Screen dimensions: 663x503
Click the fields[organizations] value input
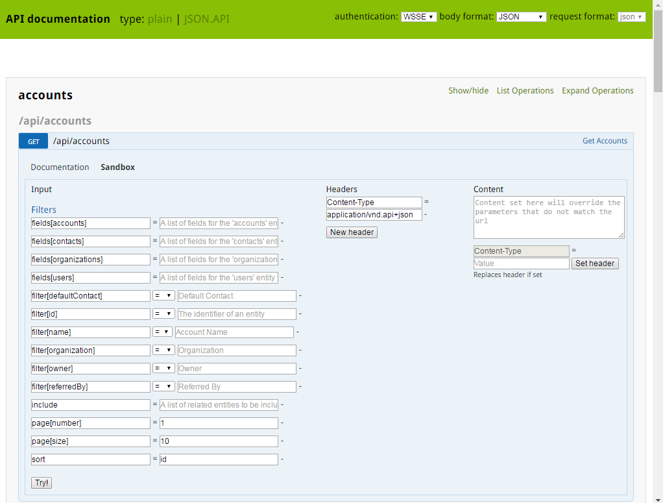(219, 260)
